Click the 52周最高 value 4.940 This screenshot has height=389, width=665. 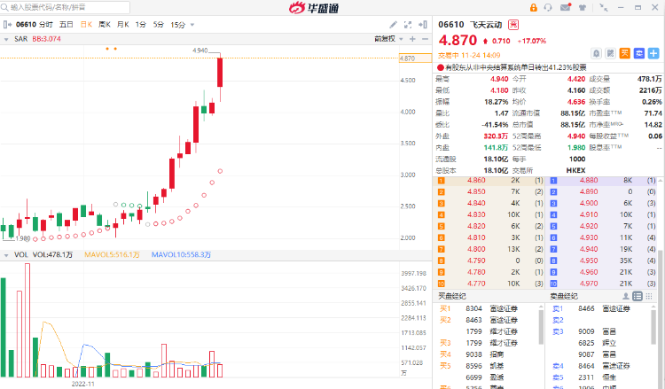pos(576,136)
